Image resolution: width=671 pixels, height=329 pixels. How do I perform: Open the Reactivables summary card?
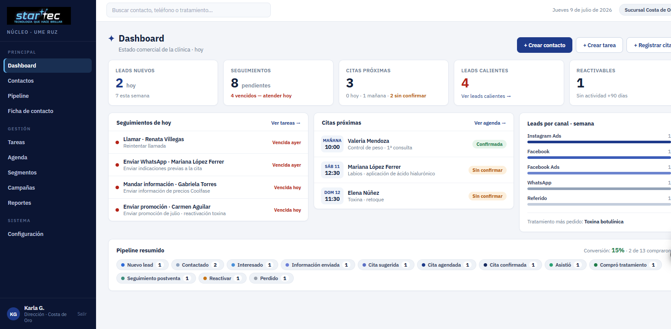click(620, 83)
